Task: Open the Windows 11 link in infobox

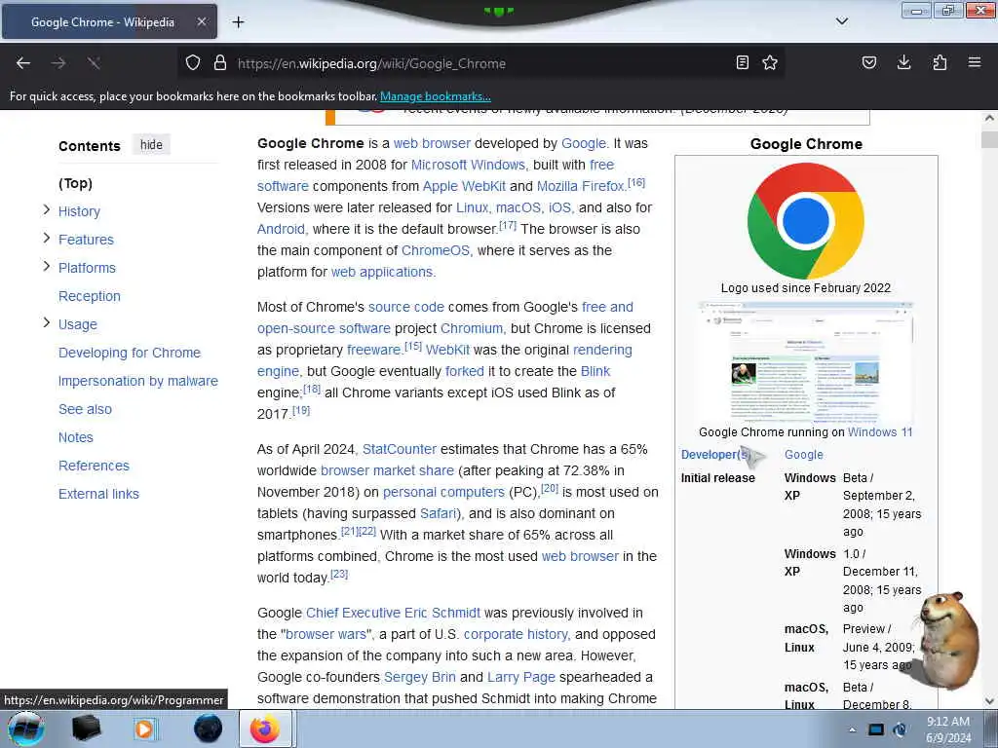Action: pyautogui.click(x=880, y=432)
